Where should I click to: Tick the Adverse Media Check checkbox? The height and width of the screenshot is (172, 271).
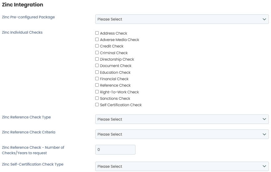click(97, 39)
